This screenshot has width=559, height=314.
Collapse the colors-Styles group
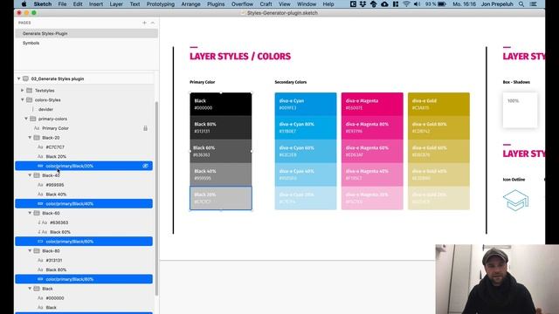[23, 100]
